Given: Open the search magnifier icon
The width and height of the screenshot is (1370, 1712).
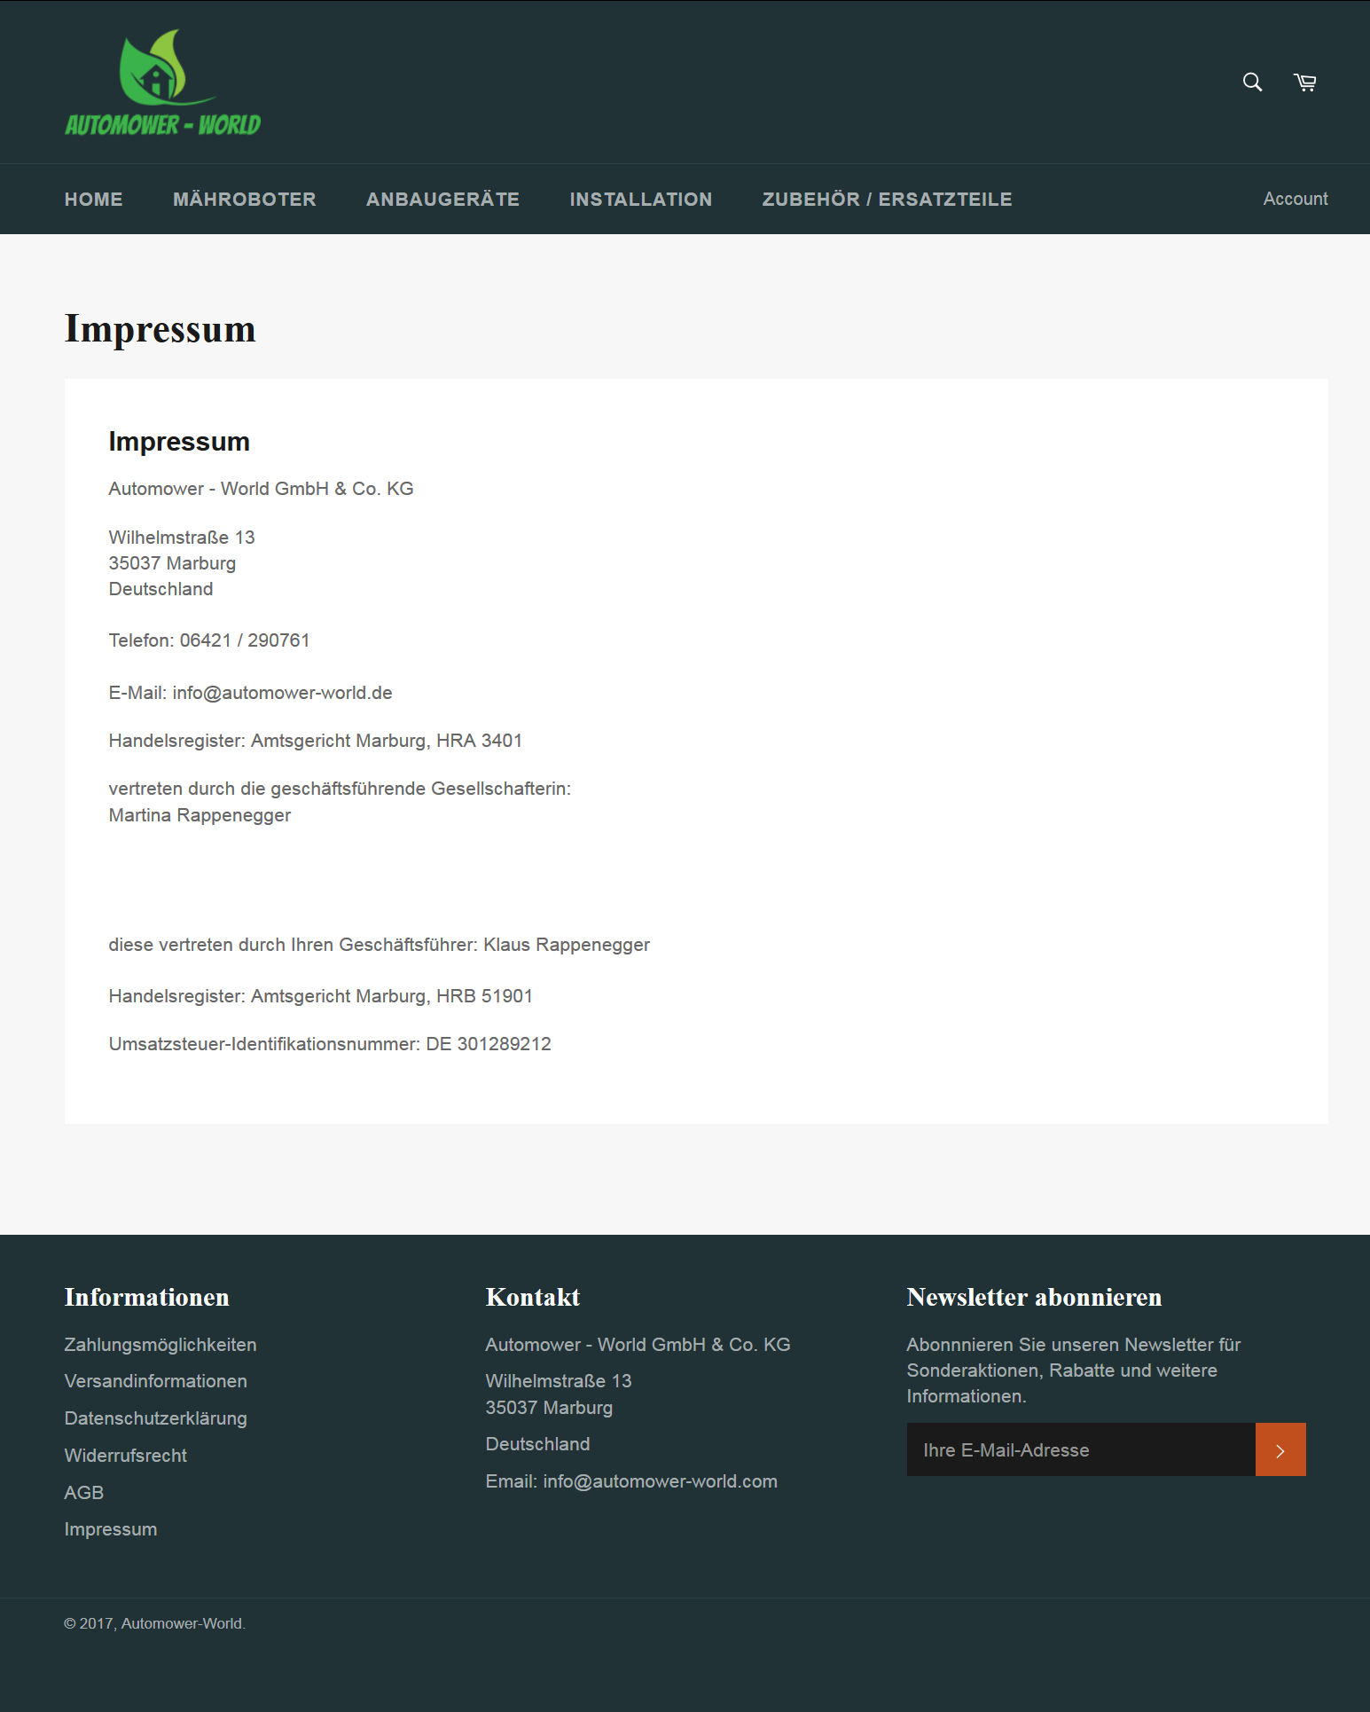Looking at the screenshot, I should click(1252, 82).
